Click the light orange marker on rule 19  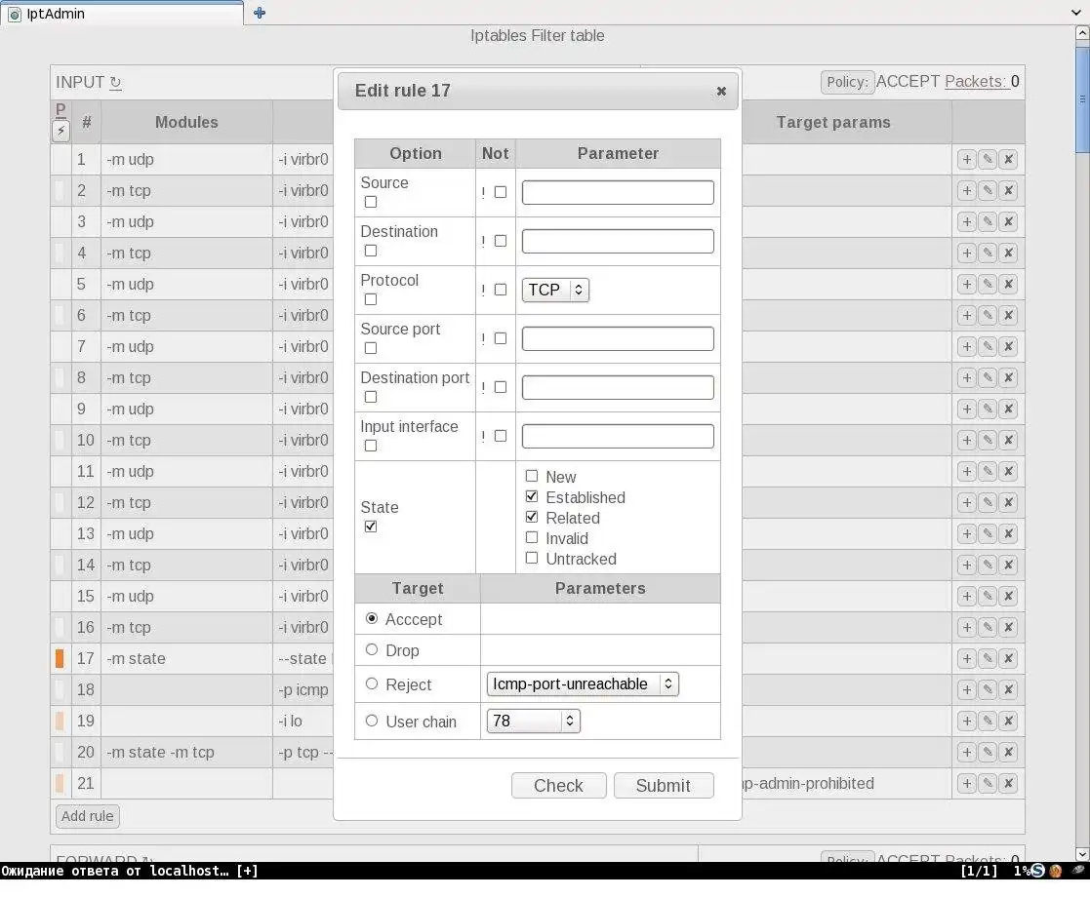tap(60, 721)
